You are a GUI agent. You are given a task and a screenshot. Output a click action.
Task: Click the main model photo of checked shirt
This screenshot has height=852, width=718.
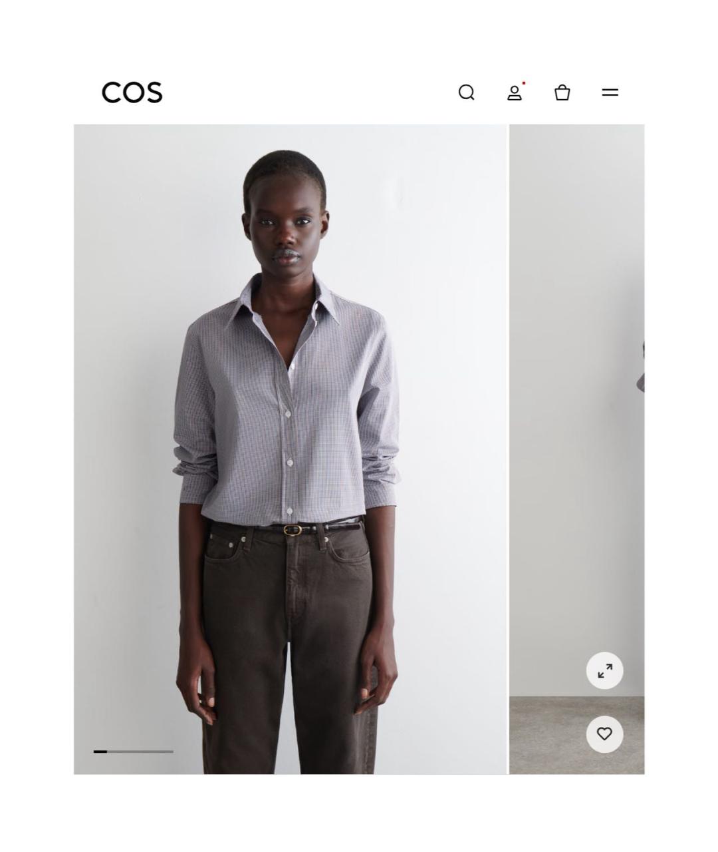290,449
